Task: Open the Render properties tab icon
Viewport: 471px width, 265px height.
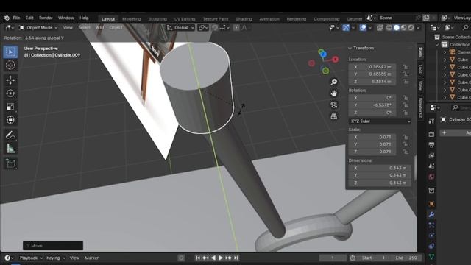Action: pyautogui.click(x=432, y=134)
